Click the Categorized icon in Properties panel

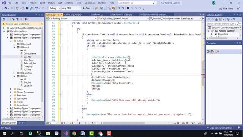[208, 52]
